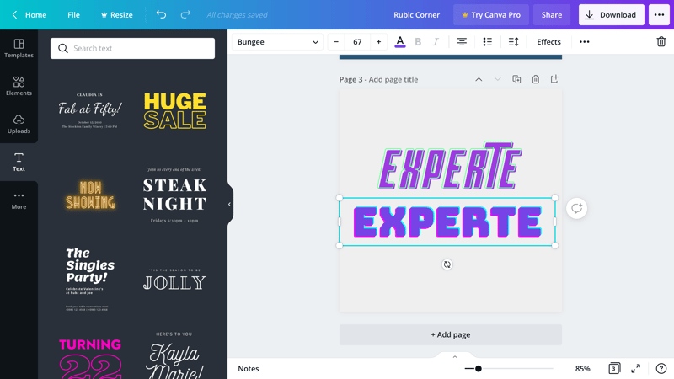Collapse the side panel with arrow handle

(x=229, y=204)
